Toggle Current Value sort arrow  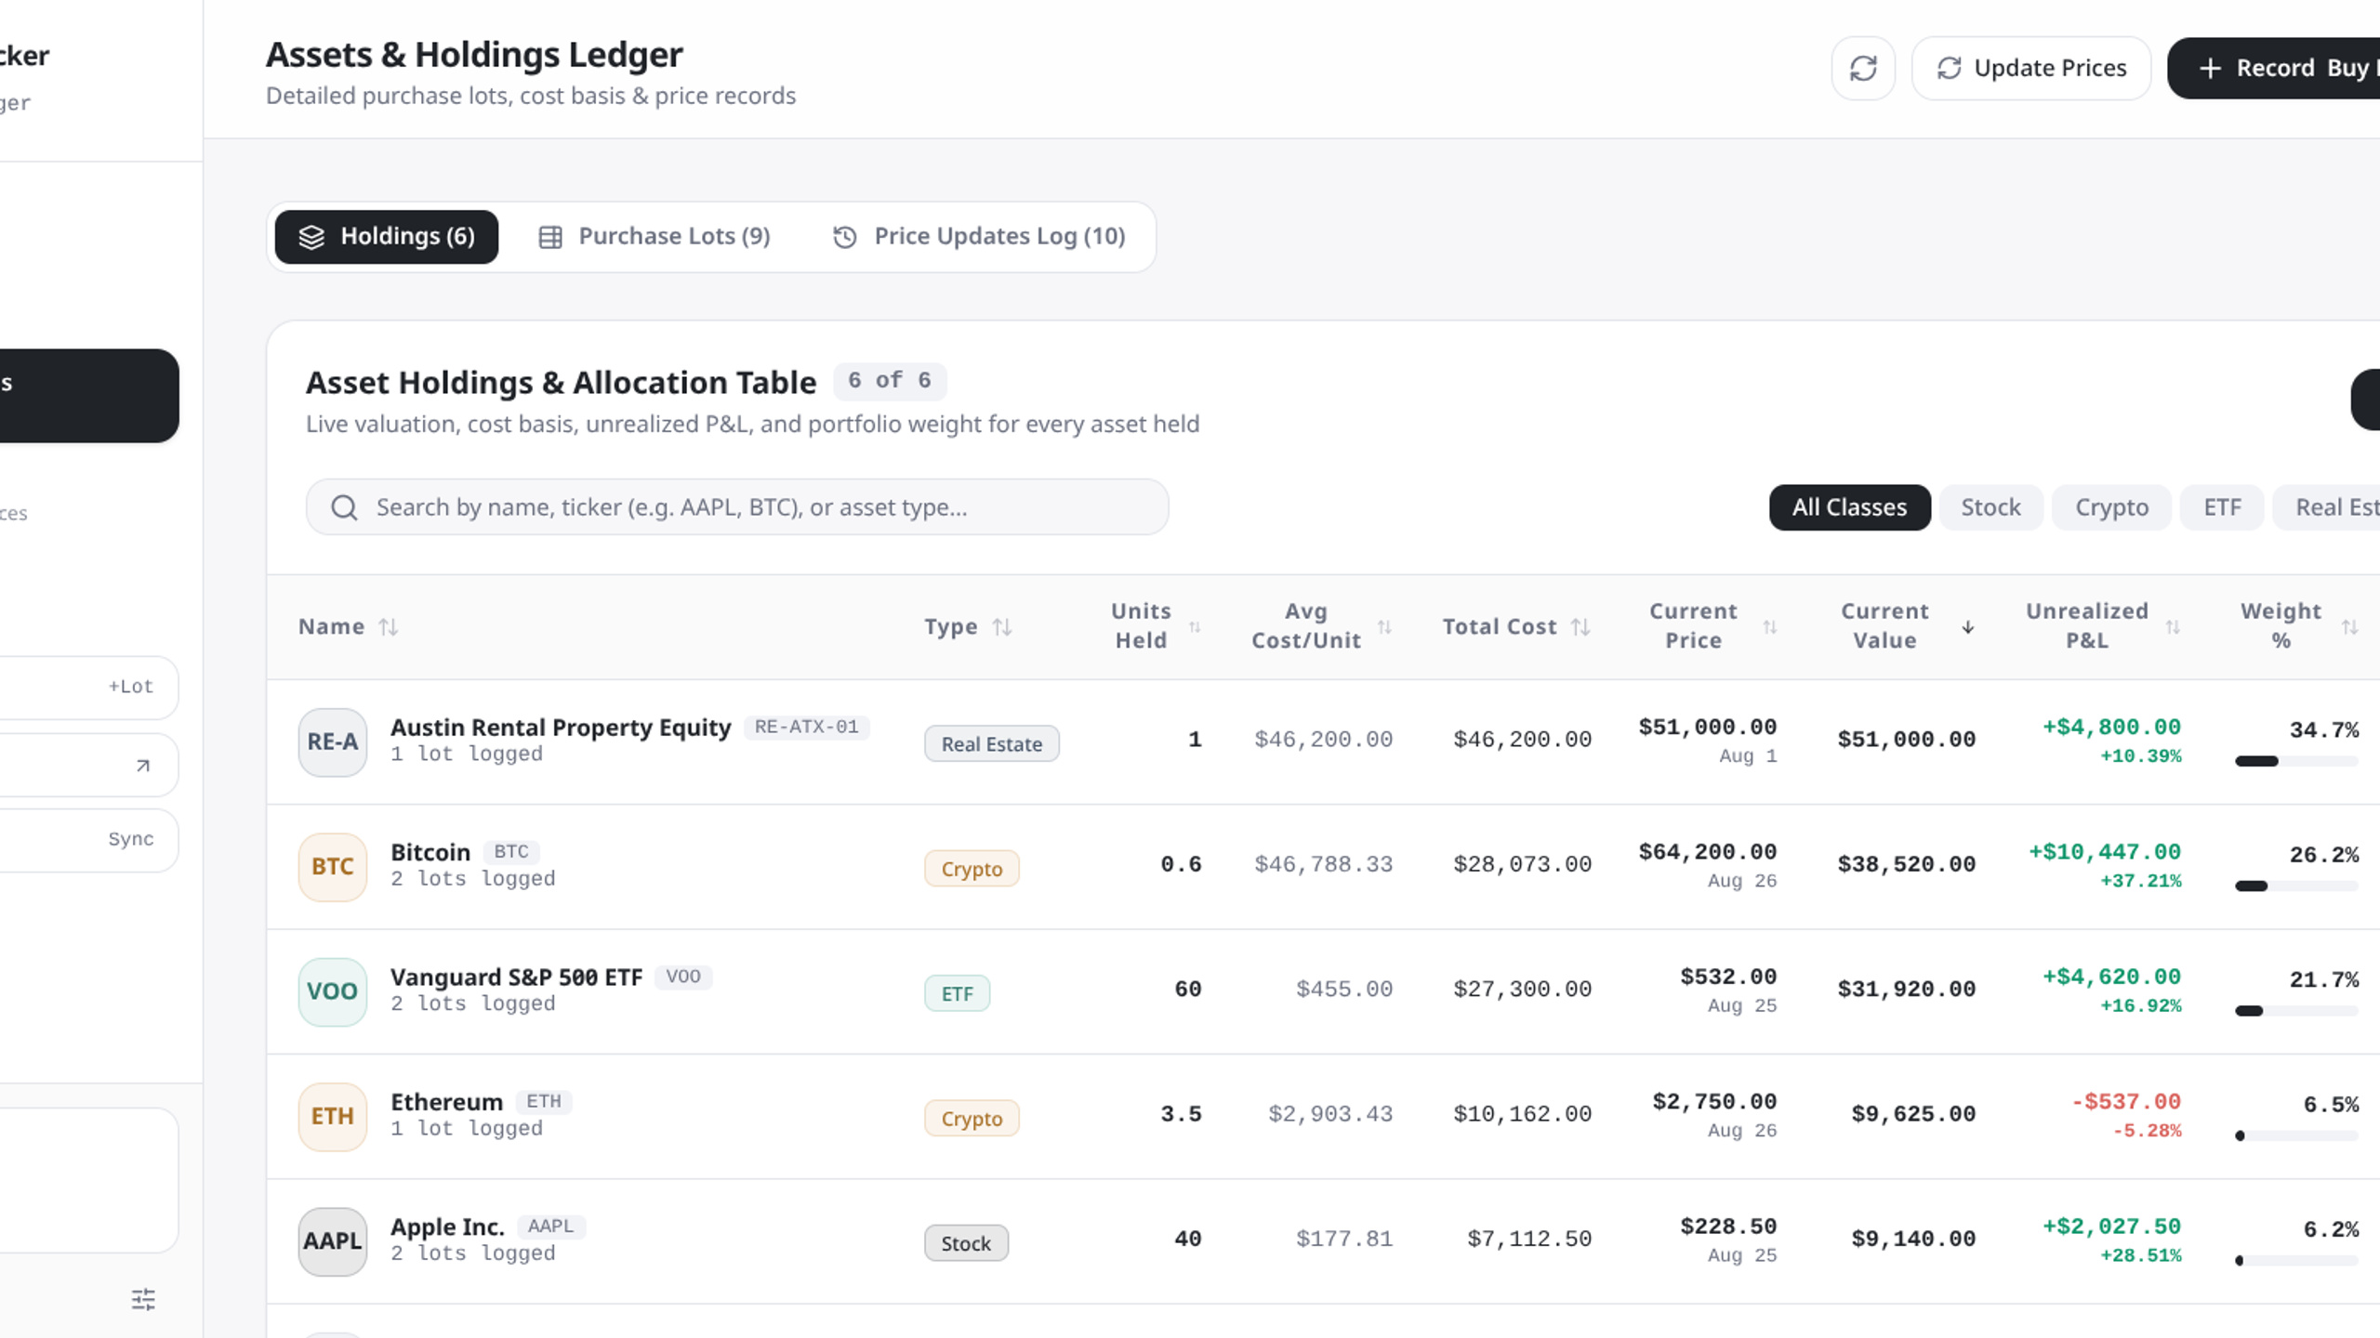(x=1967, y=627)
